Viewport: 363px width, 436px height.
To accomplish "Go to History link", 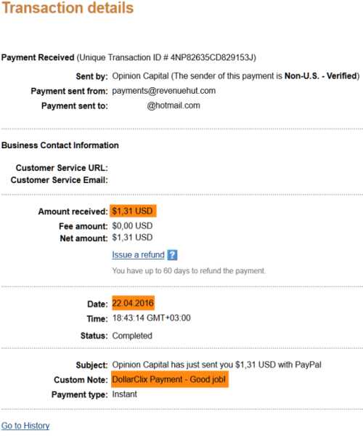I will click(x=25, y=425).
